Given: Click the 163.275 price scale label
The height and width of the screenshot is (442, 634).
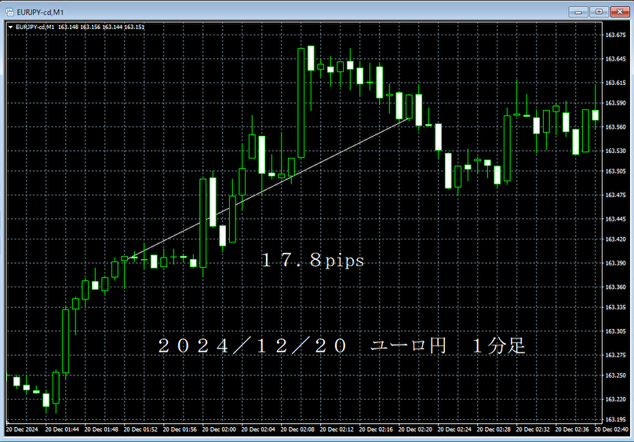Looking at the screenshot, I should tap(615, 355).
